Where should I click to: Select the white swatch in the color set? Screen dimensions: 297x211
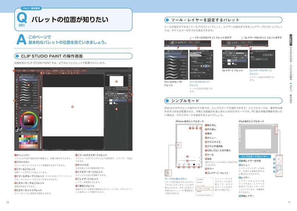pos(22,136)
